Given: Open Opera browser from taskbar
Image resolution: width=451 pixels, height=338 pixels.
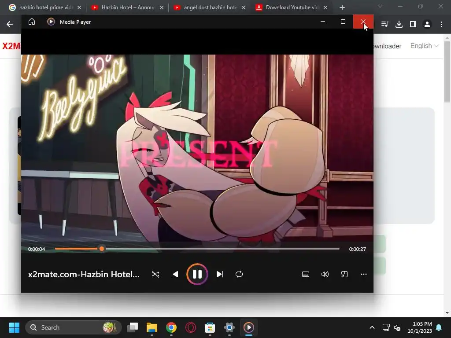Looking at the screenshot, I should (x=190, y=327).
